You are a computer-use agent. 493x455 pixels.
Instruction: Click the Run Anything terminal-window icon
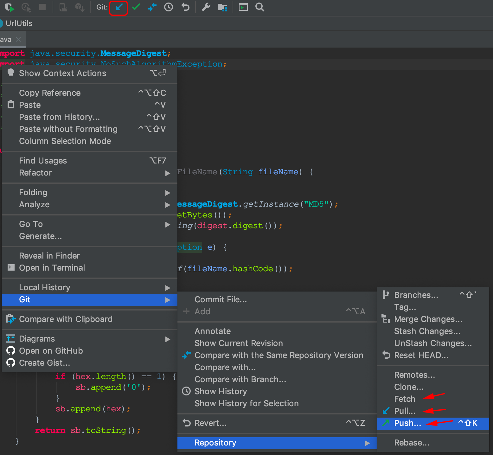(243, 7)
